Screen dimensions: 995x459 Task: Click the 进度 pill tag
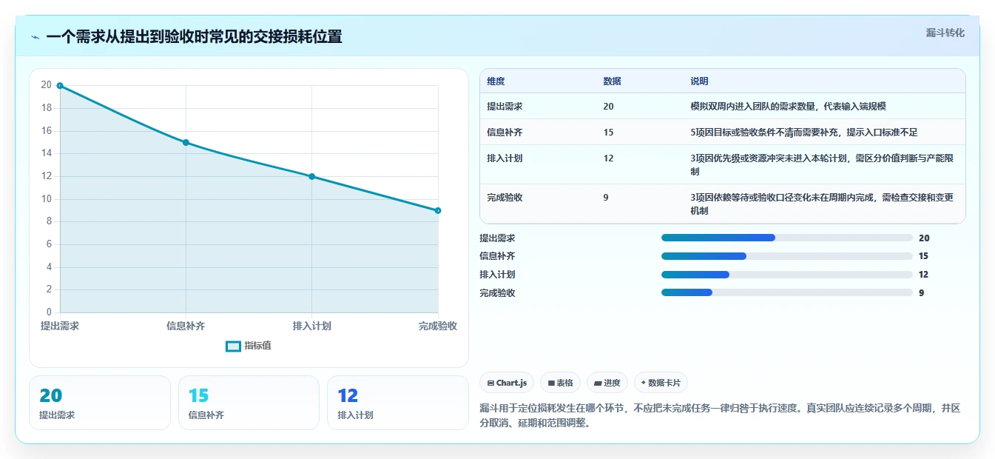click(x=607, y=383)
